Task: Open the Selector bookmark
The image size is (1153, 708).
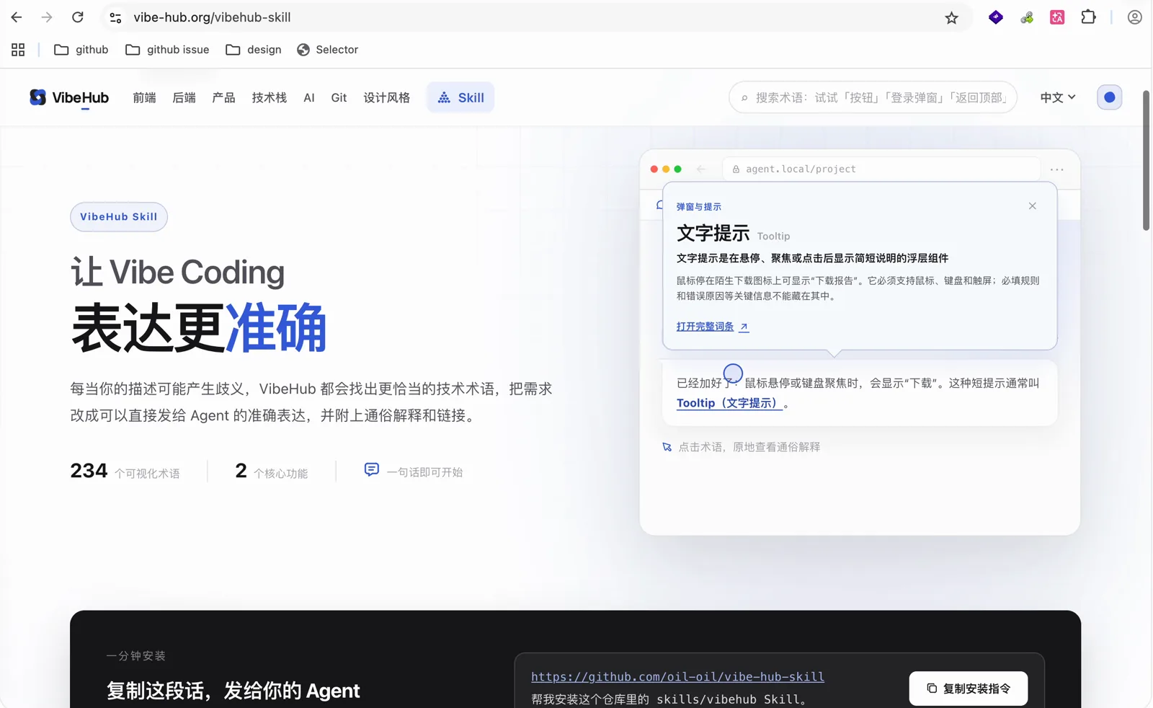Action: click(x=327, y=50)
